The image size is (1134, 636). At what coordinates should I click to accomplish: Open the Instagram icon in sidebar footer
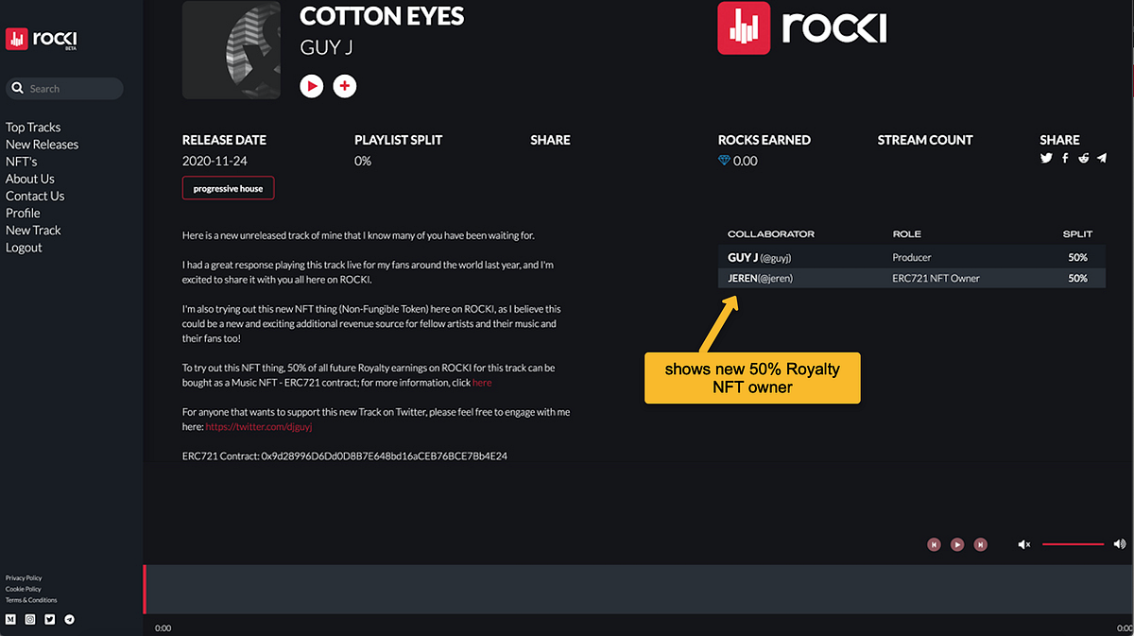pos(30,620)
